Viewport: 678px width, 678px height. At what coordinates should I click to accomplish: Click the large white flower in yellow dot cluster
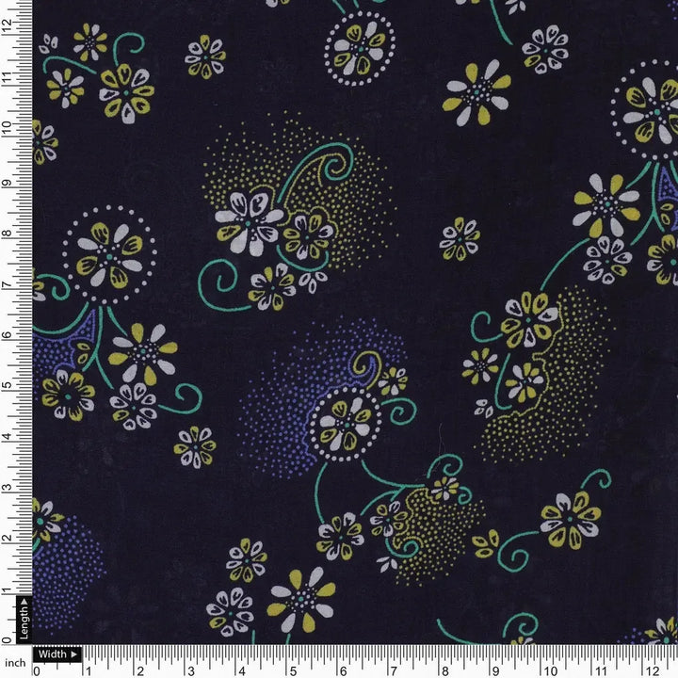[x=247, y=218]
